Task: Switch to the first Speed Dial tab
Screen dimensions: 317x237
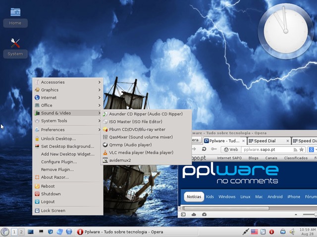Action: tap(265, 141)
